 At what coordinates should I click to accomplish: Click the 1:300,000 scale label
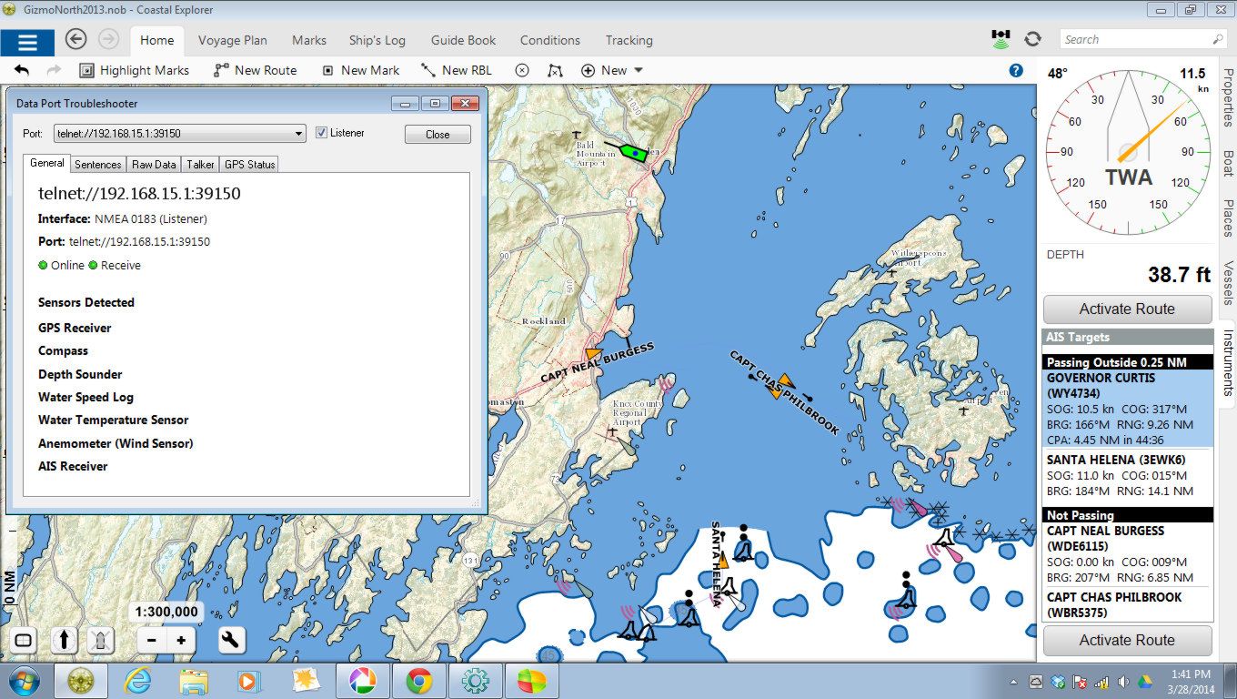166,612
